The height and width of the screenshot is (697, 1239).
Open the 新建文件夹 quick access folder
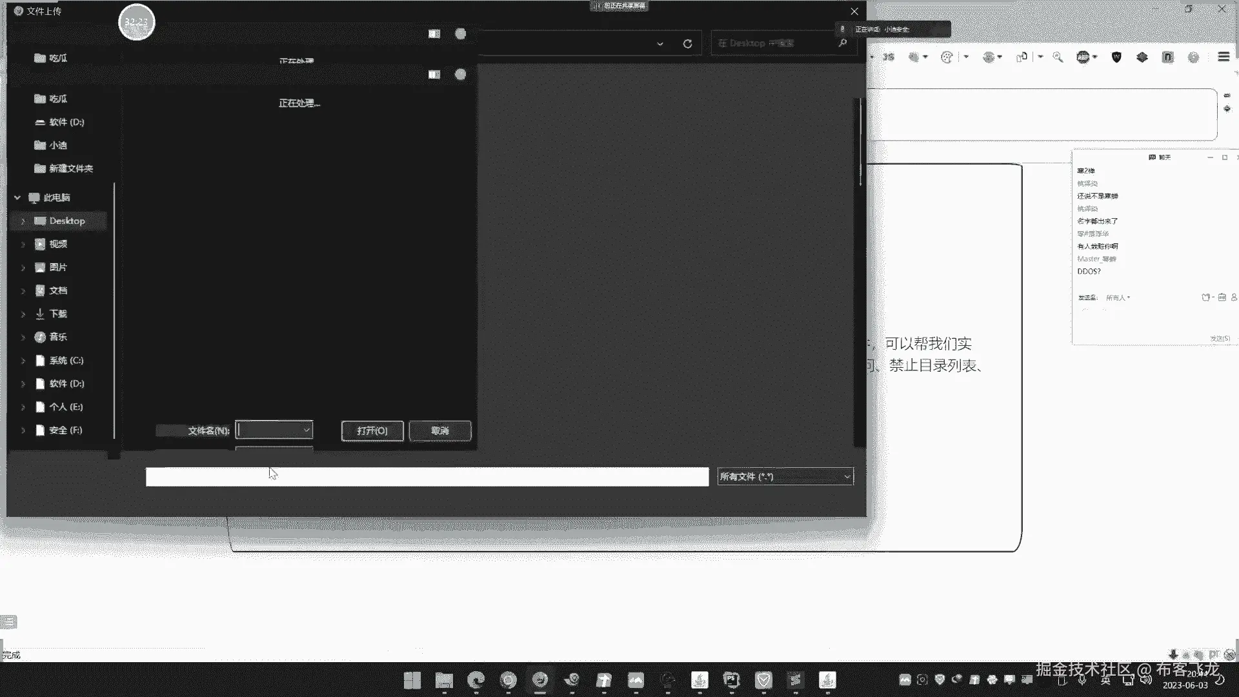(71, 168)
